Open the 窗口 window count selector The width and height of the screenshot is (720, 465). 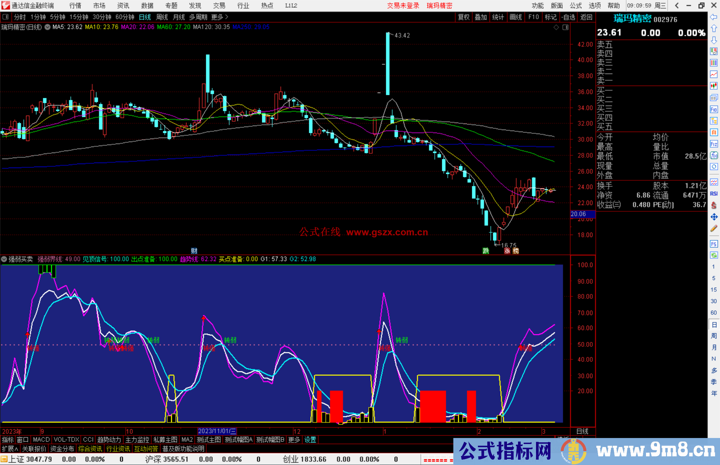pyautogui.click(x=23, y=440)
